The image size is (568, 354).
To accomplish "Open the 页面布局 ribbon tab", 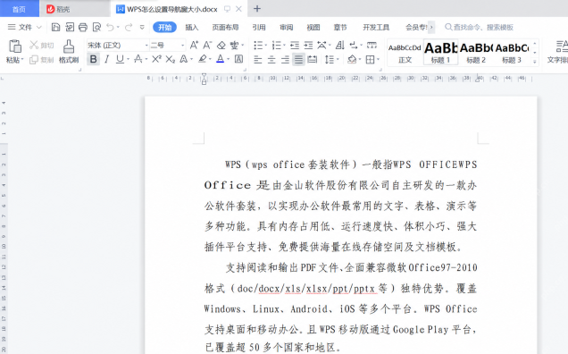I will (225, 27).
